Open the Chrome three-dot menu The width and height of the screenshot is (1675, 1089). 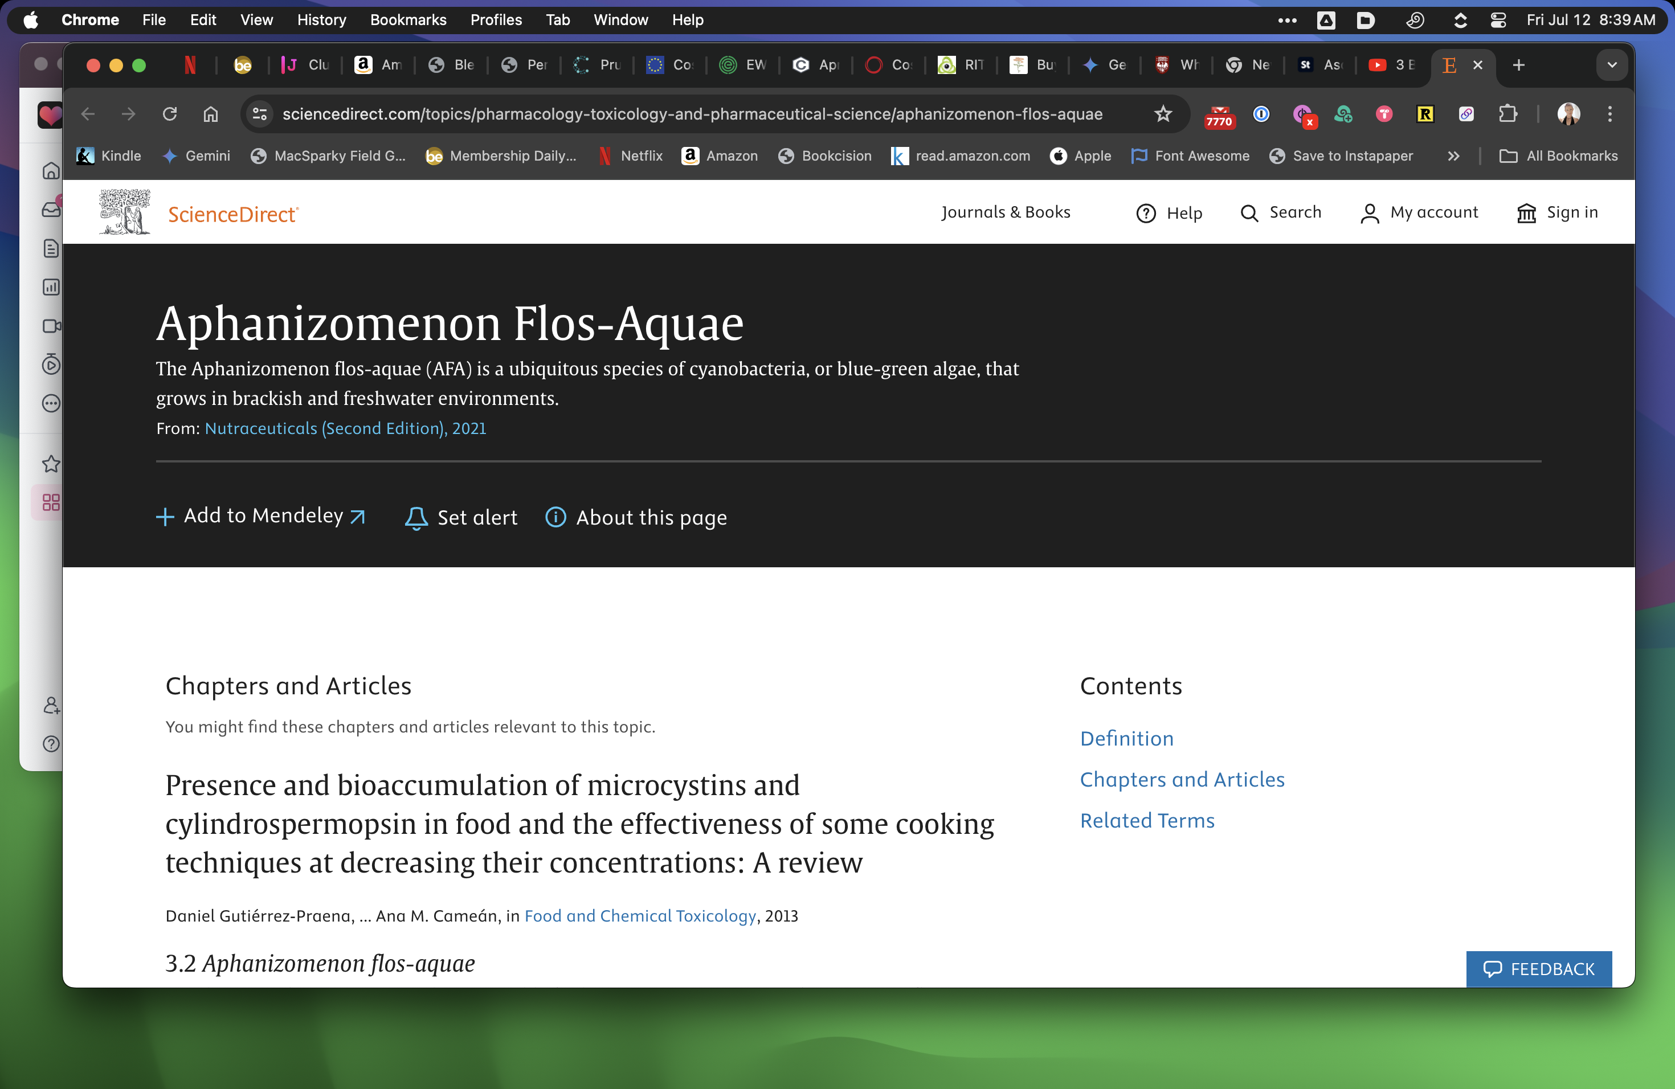click(1609, 114)
